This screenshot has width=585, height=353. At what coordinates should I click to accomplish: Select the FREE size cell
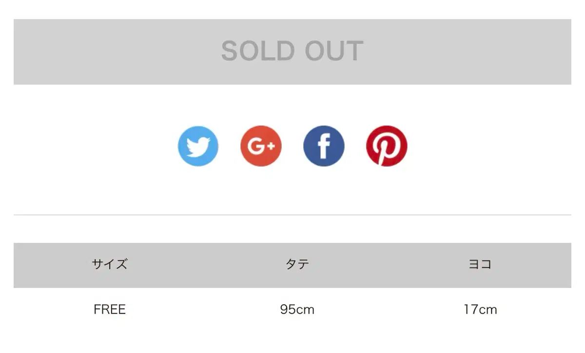[x=110, y=310]
